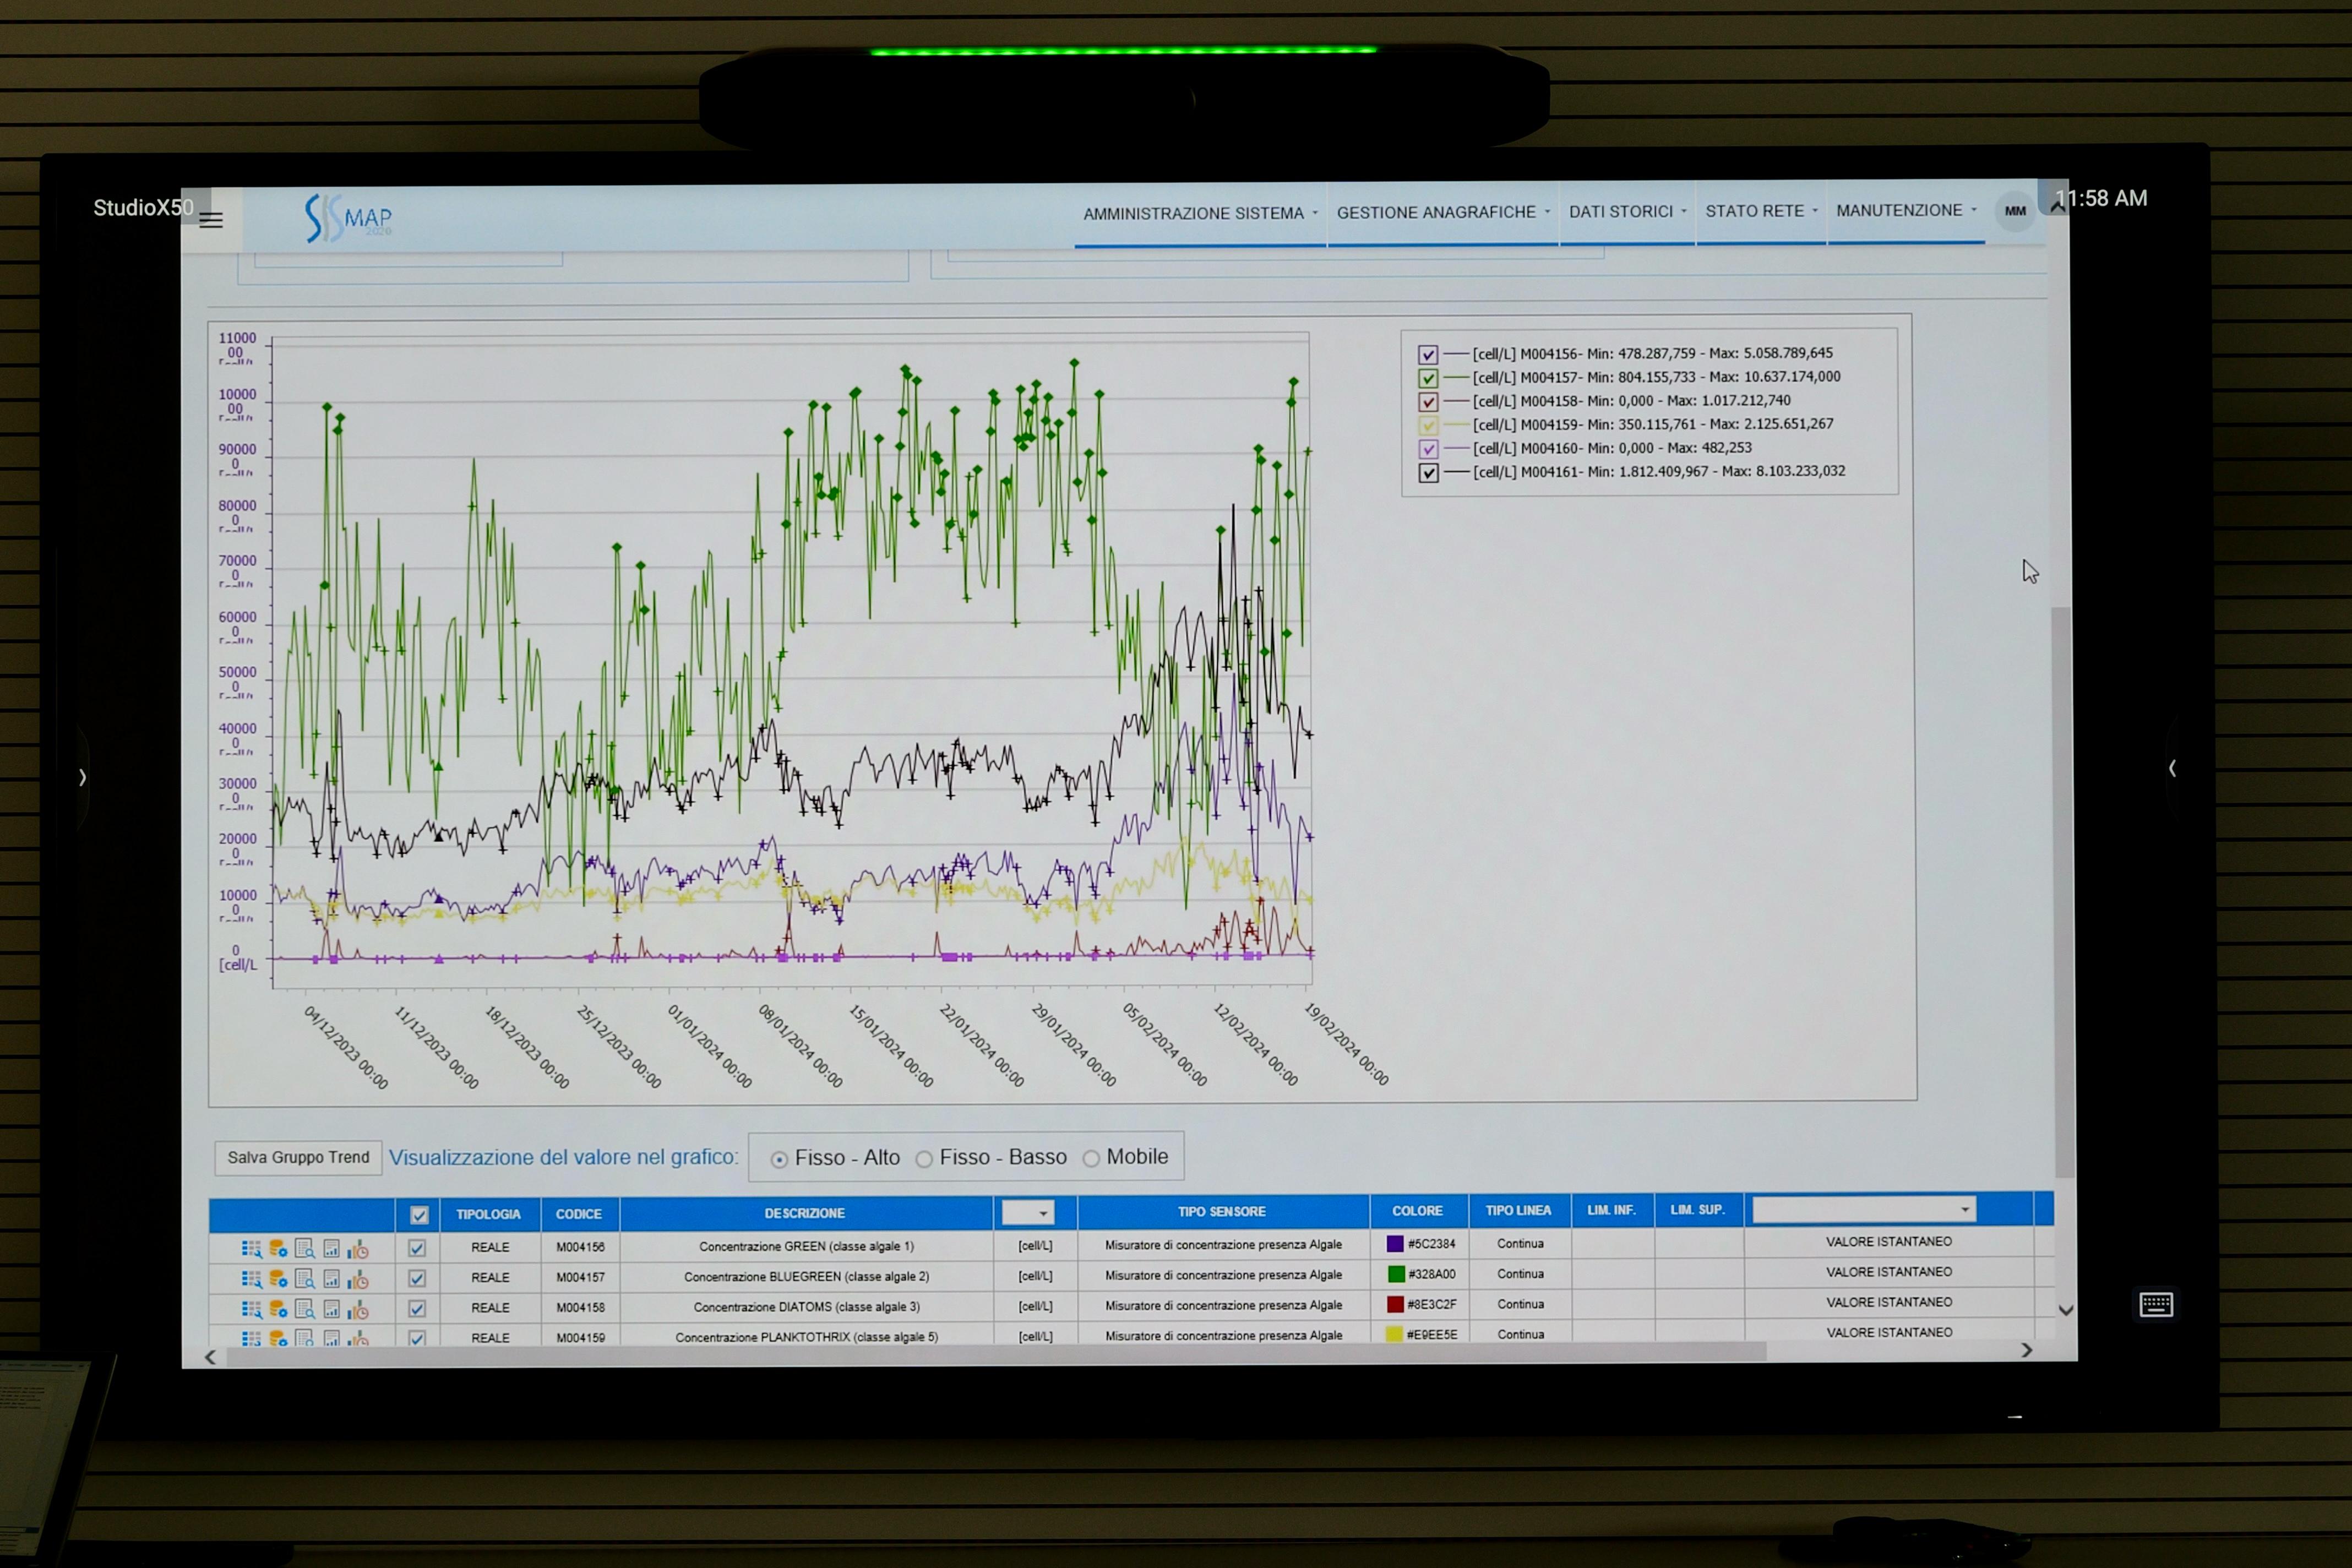Click the database settings icon in row M004156
The image size is (2352, 1568).
coord(278,1248)
